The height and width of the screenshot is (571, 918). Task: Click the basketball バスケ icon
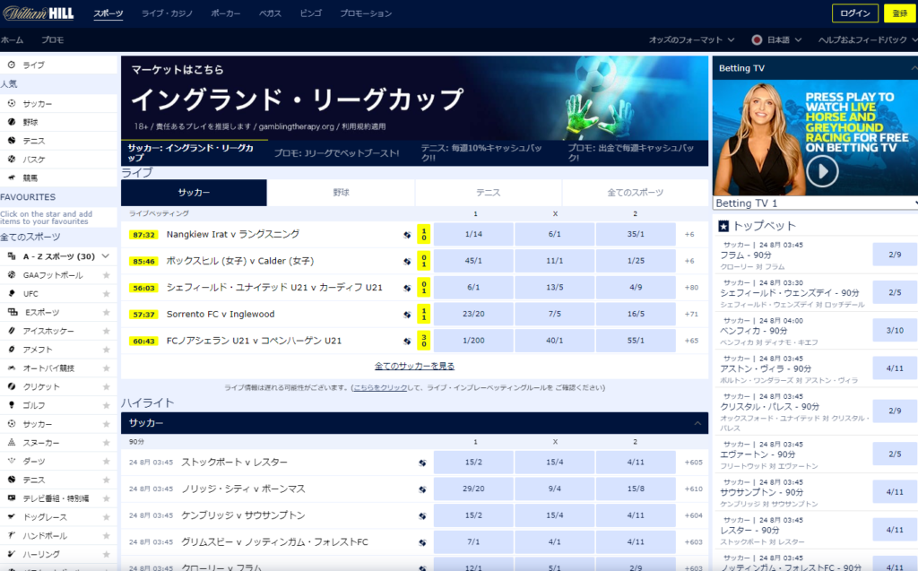(11, 159)
